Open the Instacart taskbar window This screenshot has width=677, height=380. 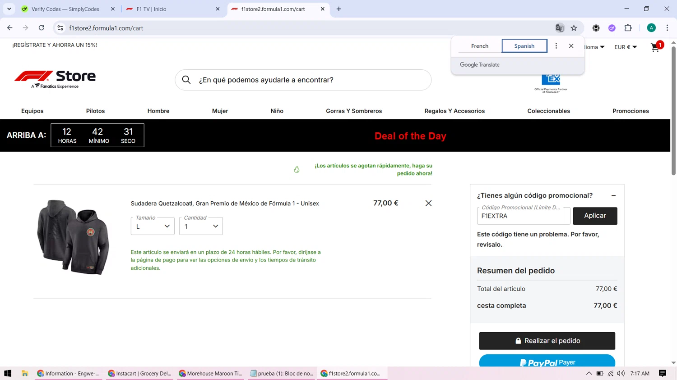click(x=140, y=373)
